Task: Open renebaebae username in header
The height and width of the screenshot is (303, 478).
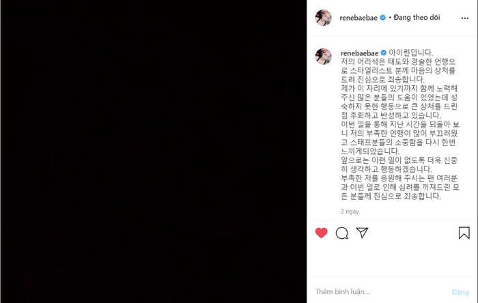Action: tap(358, 18)
